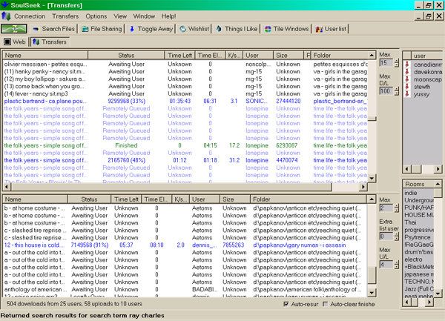Select the olivier messiaen download row
The height and width of the screenshot is (321, 445).
(x=185, y=64)
